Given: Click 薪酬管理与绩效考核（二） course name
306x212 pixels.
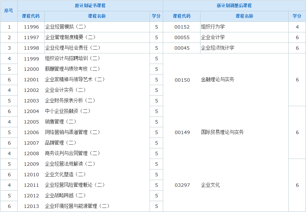Looking at the screenshot, I should (x=73, y=69).
